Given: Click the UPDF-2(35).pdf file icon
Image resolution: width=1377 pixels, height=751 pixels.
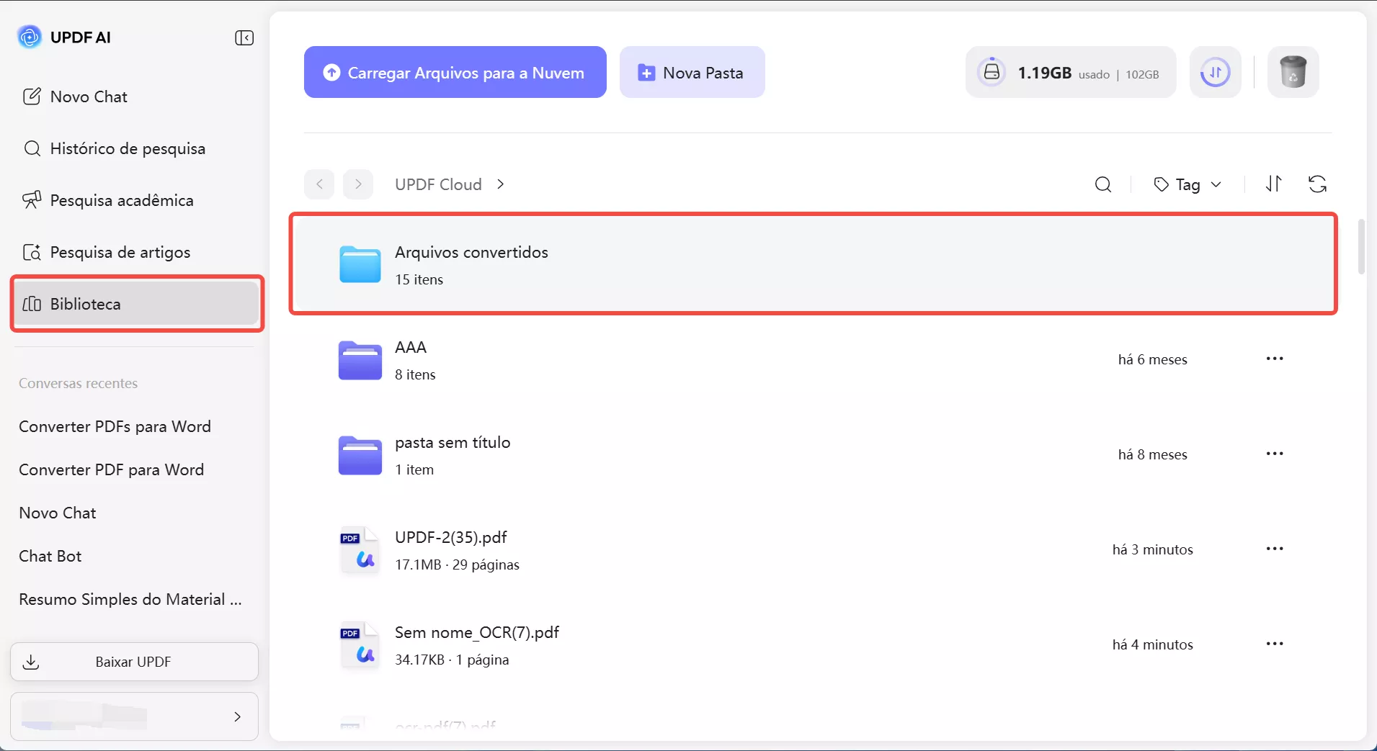Looking at the screenshot, I should [x=360, y=549].
